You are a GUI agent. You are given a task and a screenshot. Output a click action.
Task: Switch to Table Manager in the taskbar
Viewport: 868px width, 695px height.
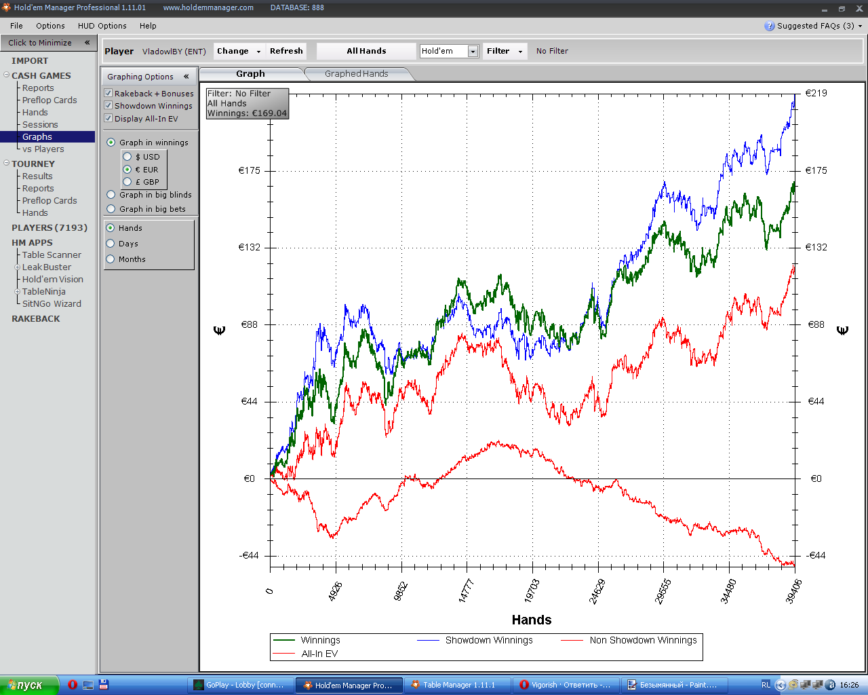[x=458, y=685]
